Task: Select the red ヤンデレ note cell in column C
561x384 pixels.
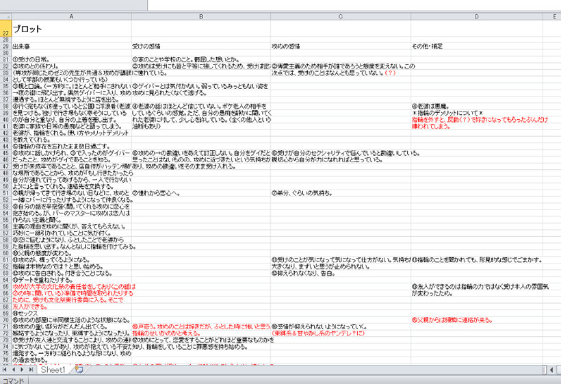Action: [x=341, y=333]
